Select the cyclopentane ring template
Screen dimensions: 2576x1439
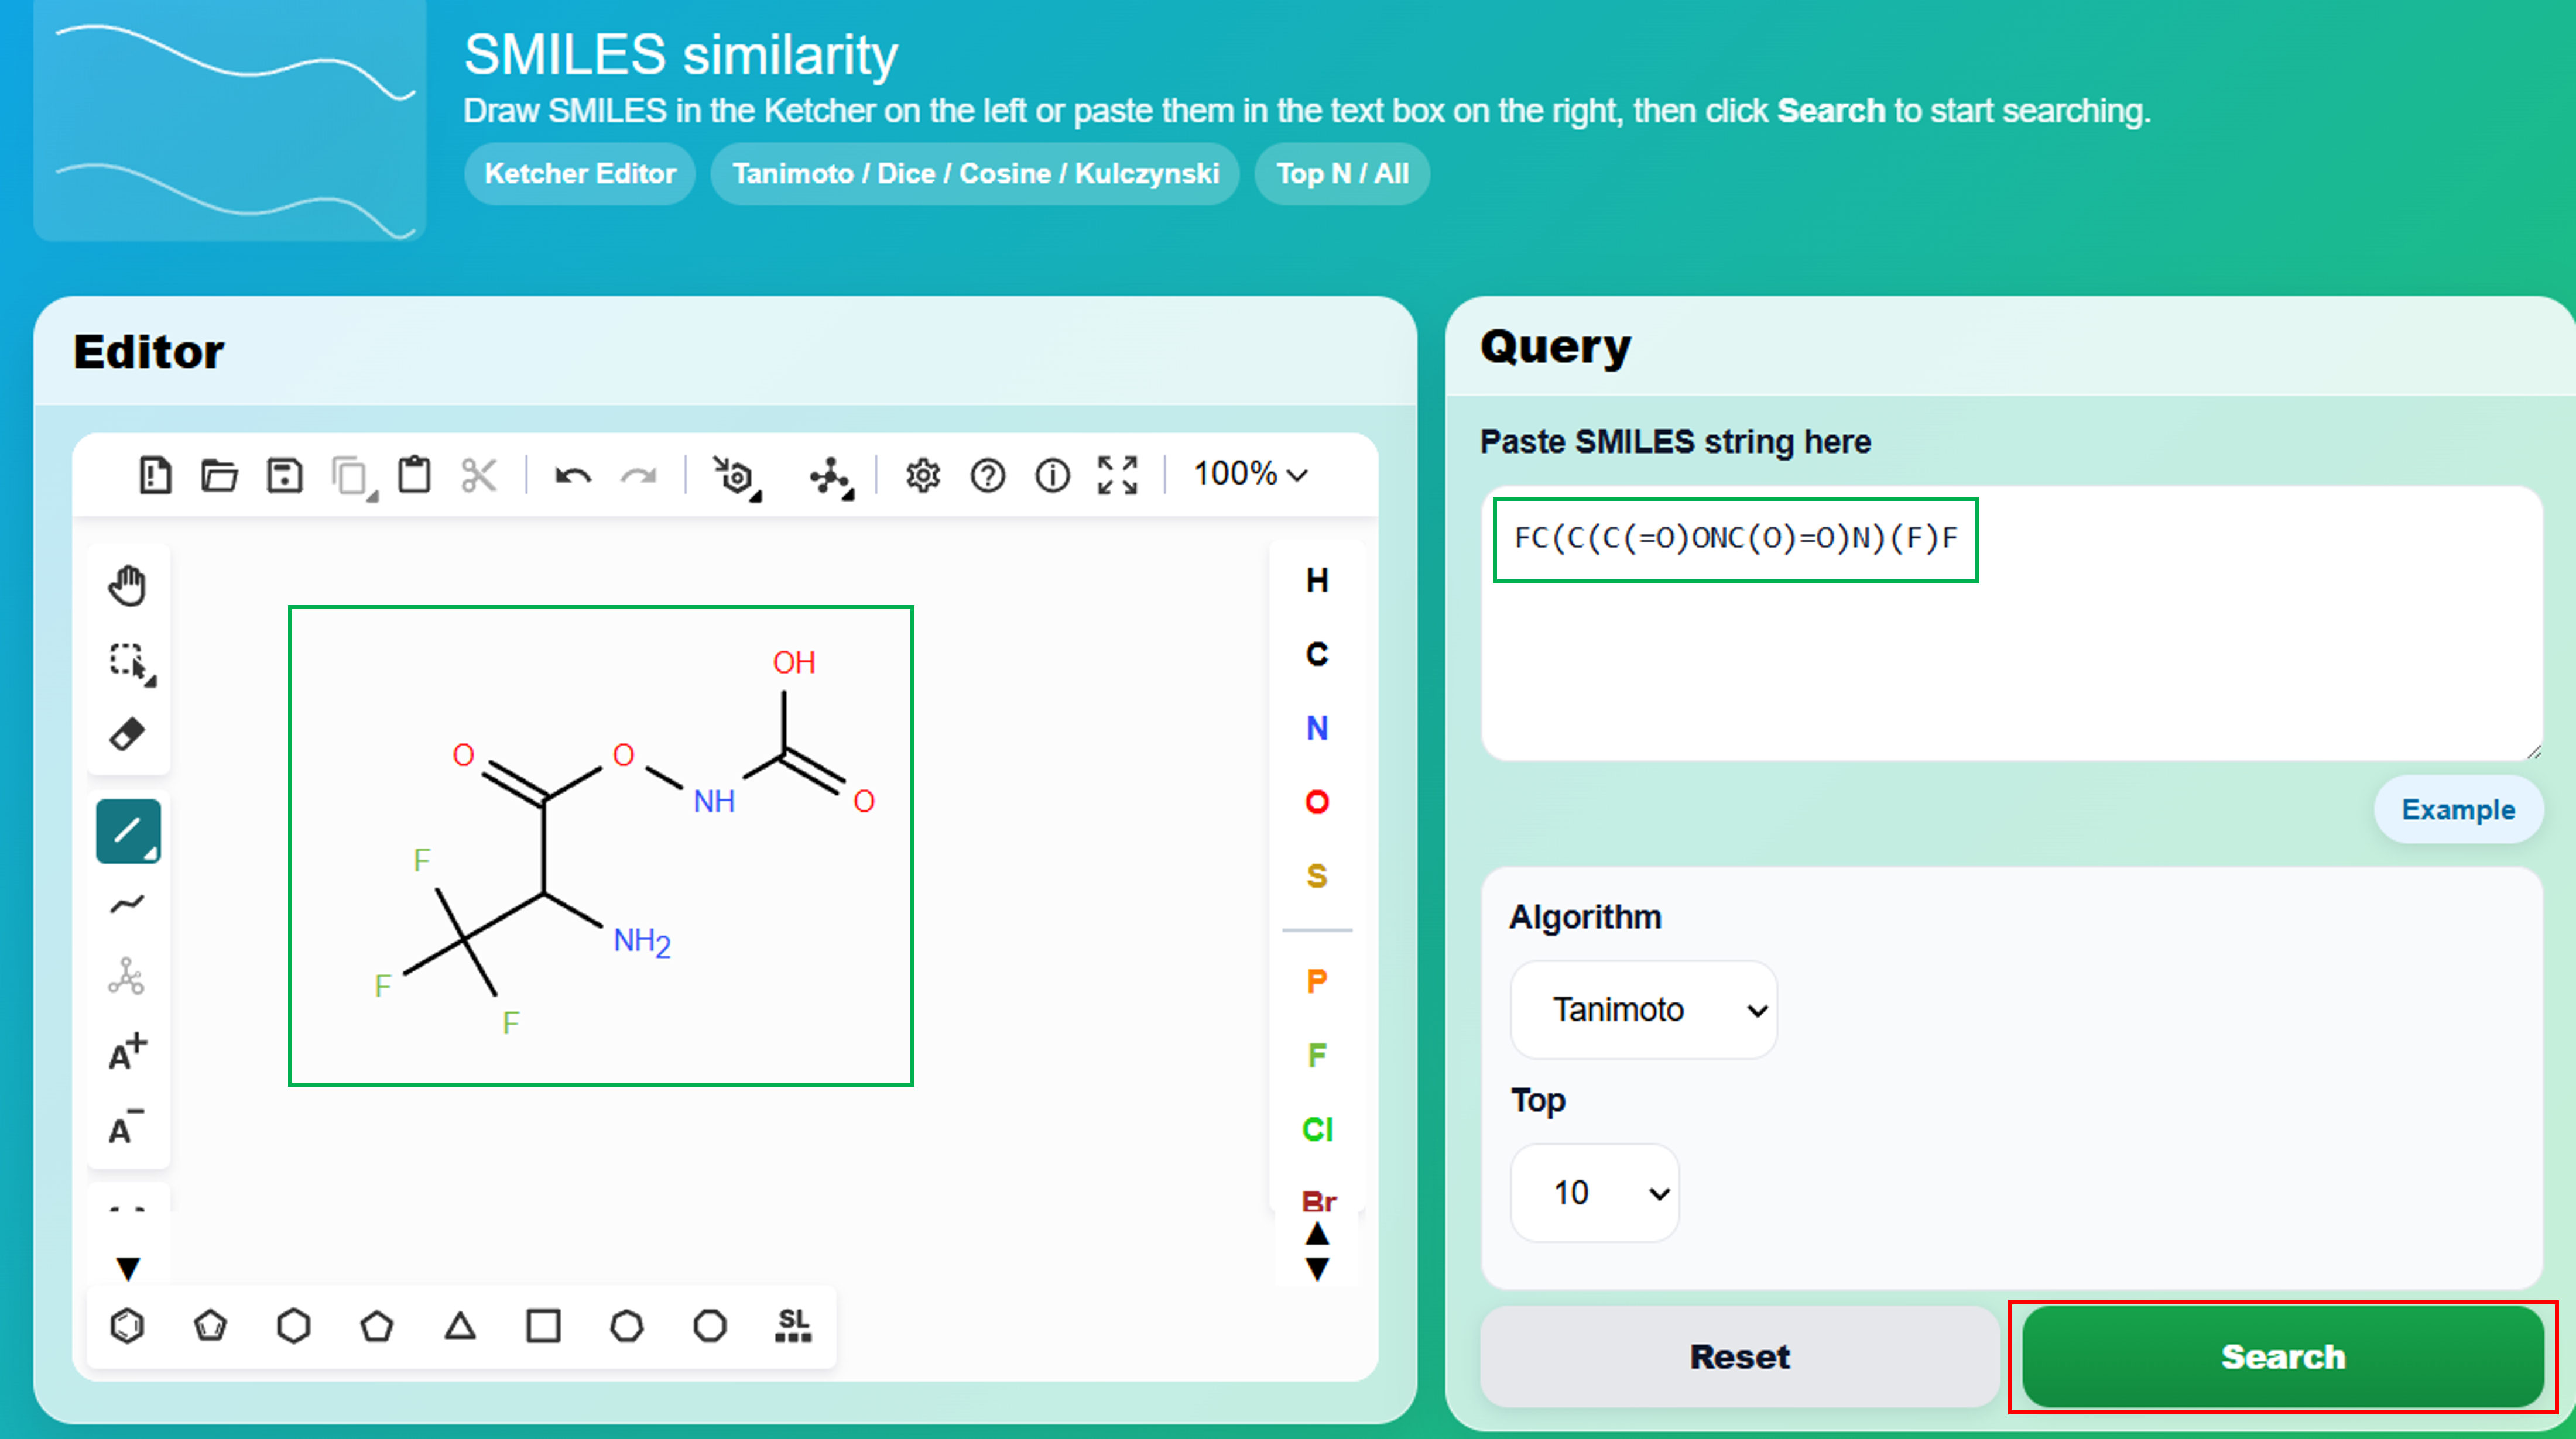click(x=377, y=1327)
